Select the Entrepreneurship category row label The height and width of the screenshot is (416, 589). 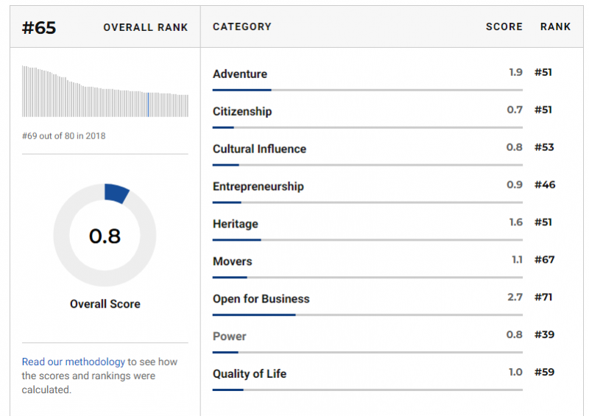coord(258,186)
